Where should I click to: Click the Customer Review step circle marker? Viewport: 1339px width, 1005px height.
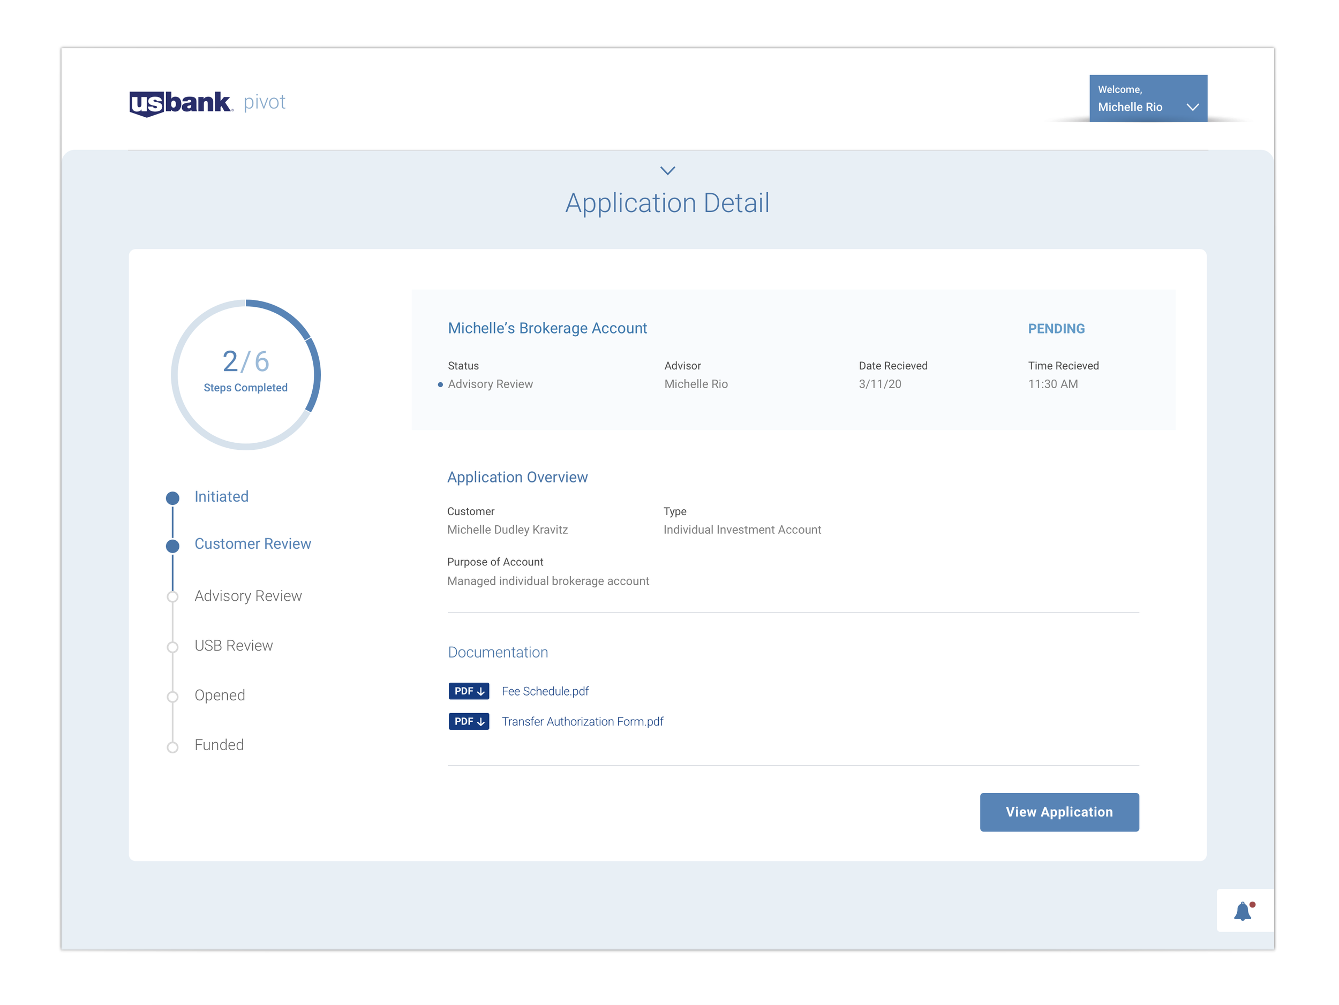coord(172,546)
